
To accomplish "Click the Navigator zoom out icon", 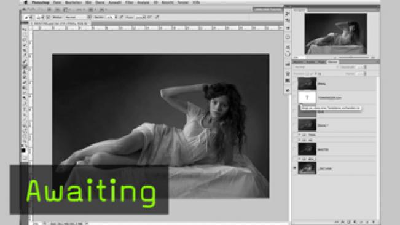I will [335, 57].
